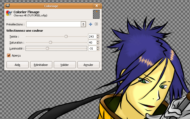Decrease Luminosité value with down arrow
190x119 pixels.
[x=98, y=50]
